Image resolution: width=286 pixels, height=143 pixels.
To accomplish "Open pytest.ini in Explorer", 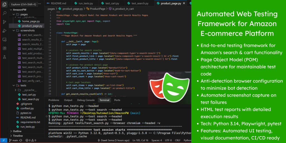I will (26, 113).
